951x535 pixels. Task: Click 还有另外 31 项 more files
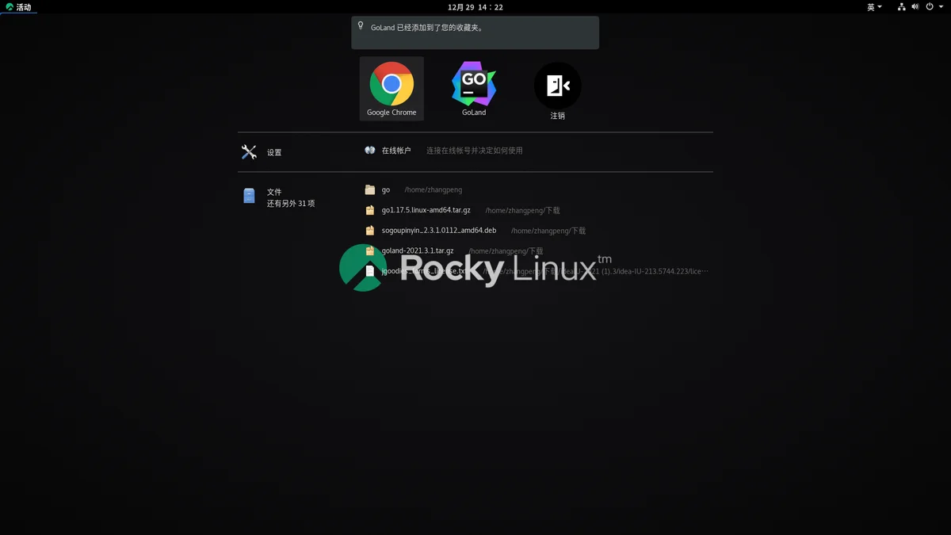(x=291, y=204)
